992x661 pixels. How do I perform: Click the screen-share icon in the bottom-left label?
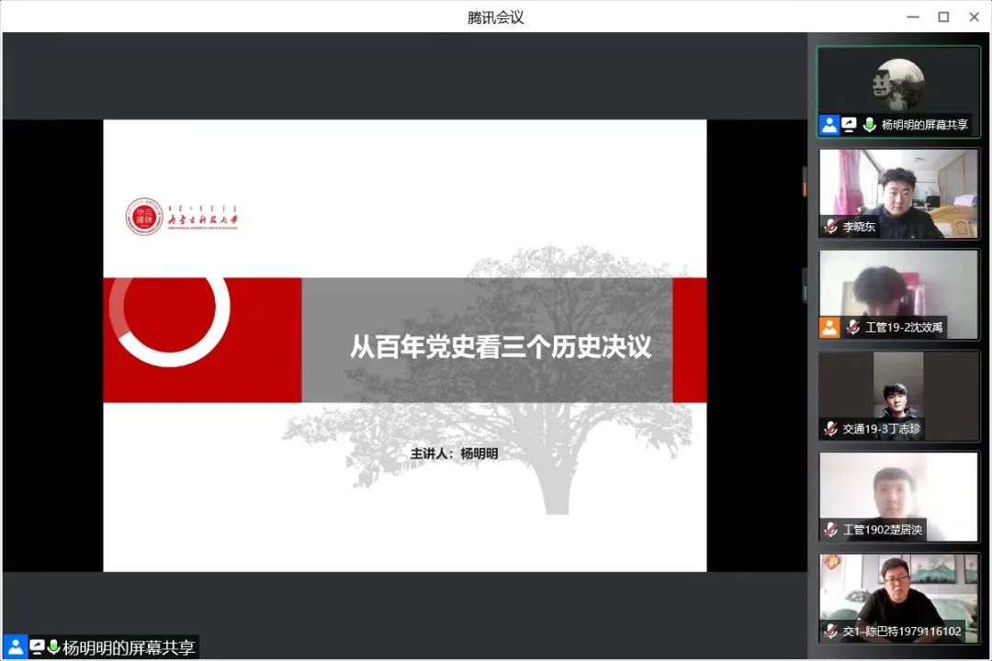click(37, 647)
